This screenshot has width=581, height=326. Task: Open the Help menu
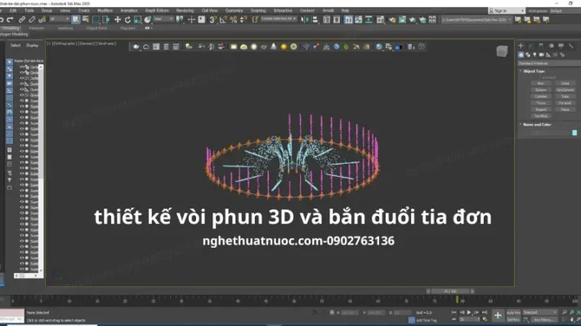coord(345,11)
